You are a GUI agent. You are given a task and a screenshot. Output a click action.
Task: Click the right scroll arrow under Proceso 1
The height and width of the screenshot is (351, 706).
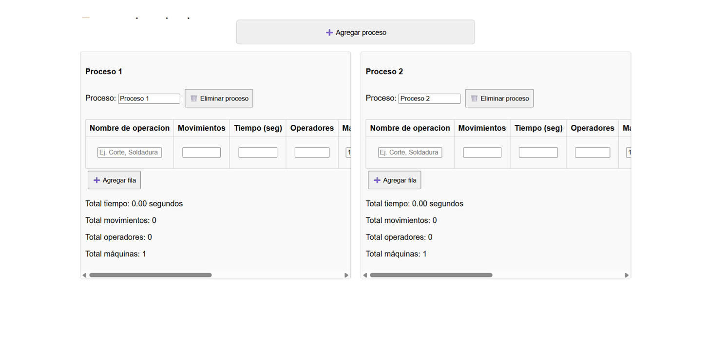(346, 274)
